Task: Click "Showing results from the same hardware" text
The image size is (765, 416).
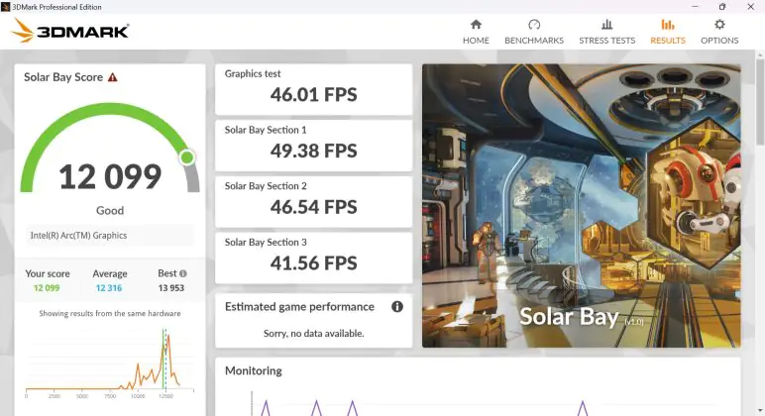Action: [x=110, y=313]
